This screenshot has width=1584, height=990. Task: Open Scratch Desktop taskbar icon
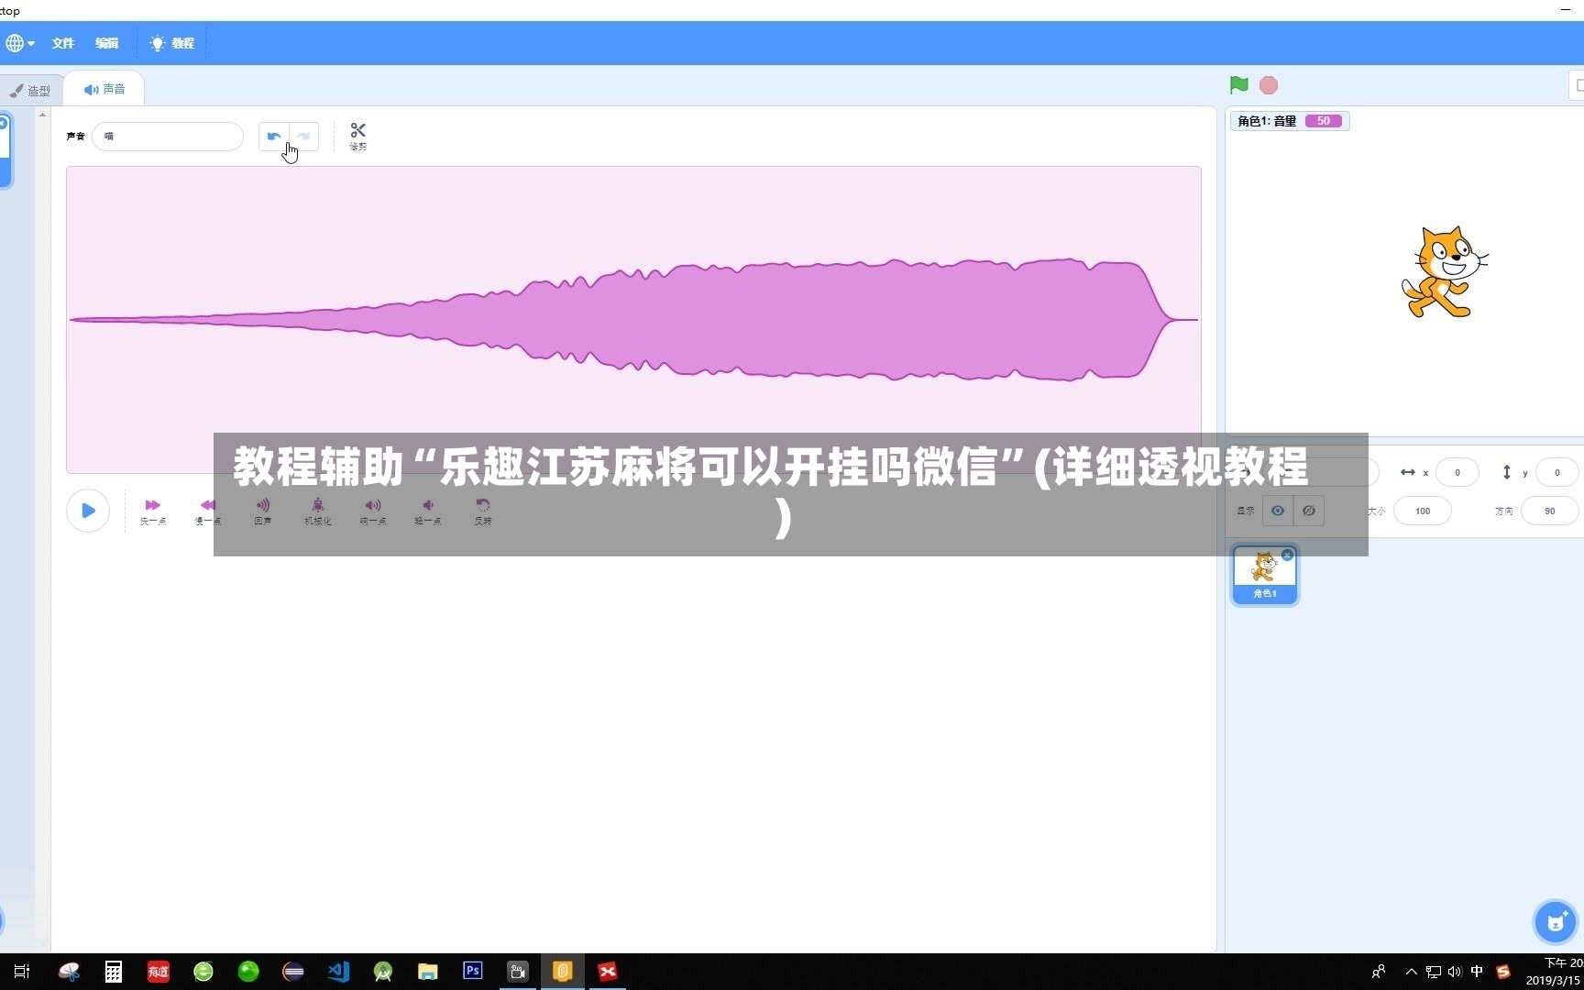pos(563,972)
